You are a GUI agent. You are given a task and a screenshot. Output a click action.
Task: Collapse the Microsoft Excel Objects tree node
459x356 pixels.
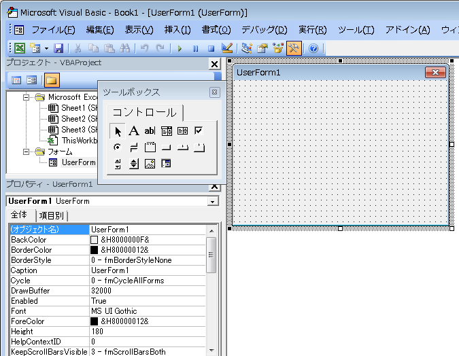point(26,97)
